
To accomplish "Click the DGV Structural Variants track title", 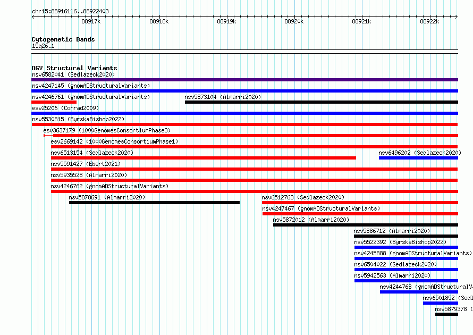I will coord(74,68).
